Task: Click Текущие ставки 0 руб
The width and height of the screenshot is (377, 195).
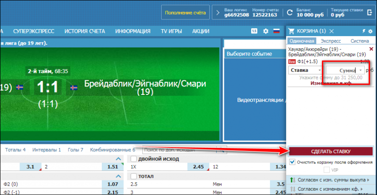Action: (347, 13)
